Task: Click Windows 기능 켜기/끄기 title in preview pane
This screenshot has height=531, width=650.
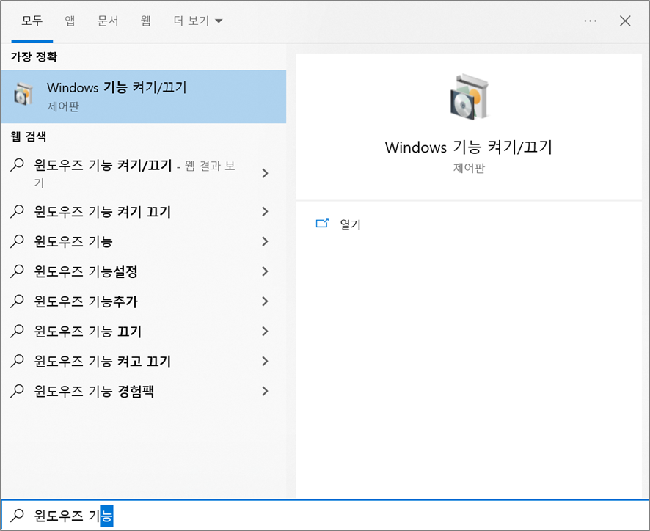Action: [469, 147]
